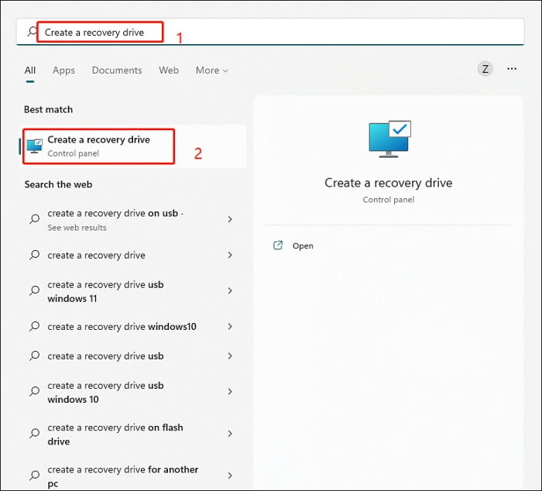This screenshot has width=542, height=491.
Task: Open the Create a recovery drive best match
Action: click(133, 146)
